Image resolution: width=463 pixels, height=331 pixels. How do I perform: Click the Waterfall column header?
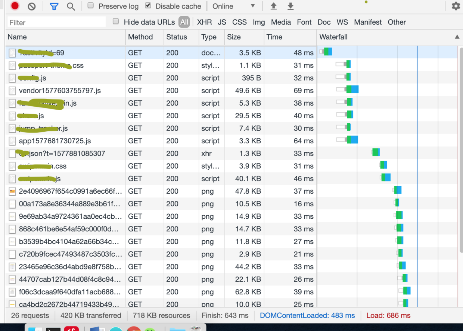[389, 37]
